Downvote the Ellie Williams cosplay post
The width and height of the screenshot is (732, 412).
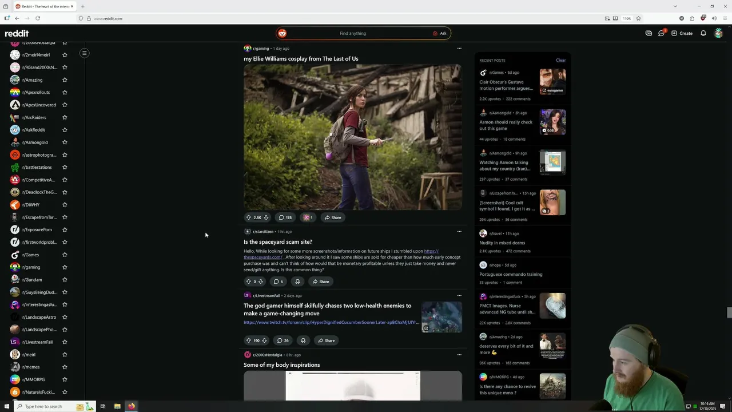tap(266, 217)
